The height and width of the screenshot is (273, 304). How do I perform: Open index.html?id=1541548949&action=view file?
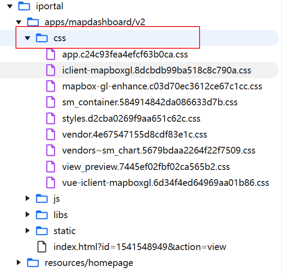click(x=140, y=247)
